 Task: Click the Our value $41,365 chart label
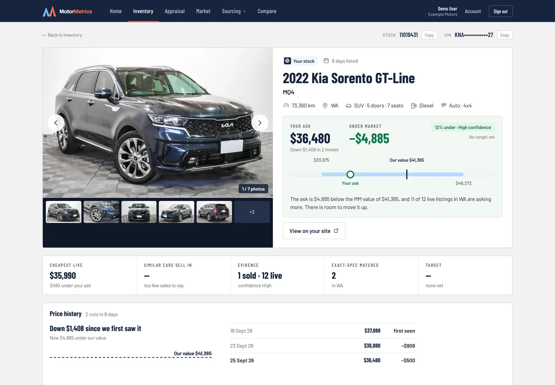[x=193, y=353]
